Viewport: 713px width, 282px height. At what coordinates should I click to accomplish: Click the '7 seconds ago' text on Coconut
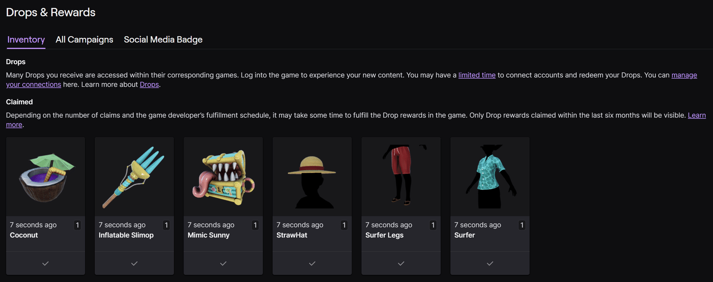pos(33,225)
